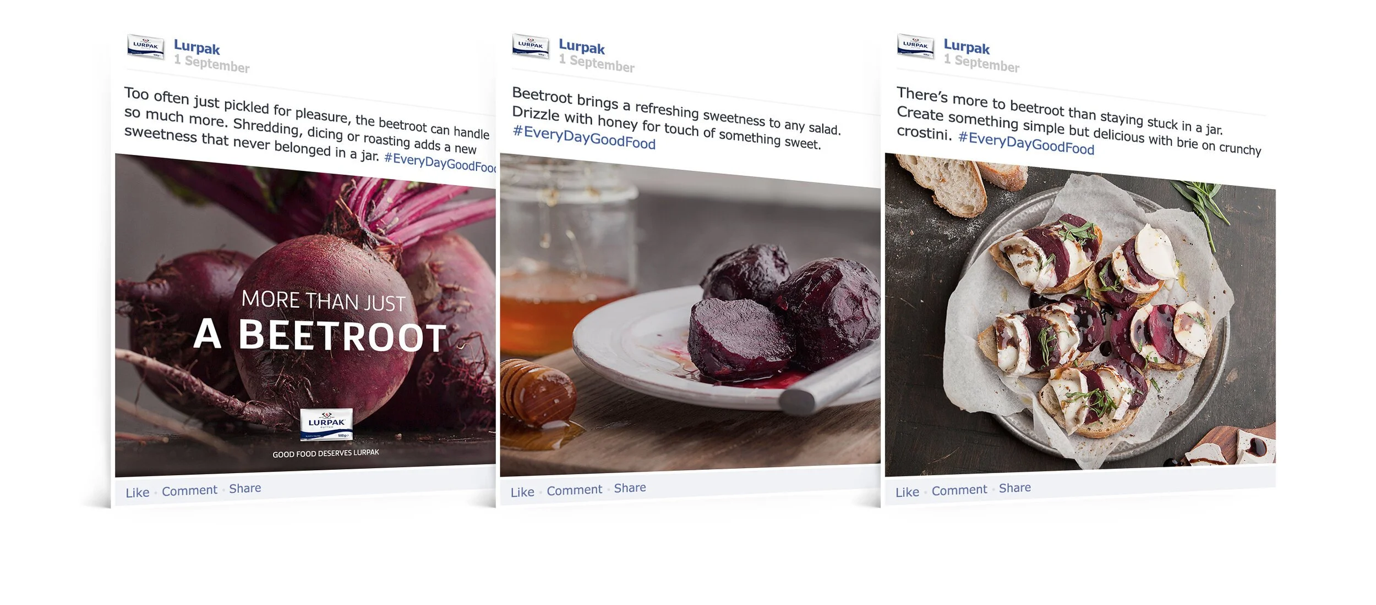1376x605 pixels.
Task: View the beetroot crostini platter photo
Action: pyautogui.click(x=1080, y=314)
